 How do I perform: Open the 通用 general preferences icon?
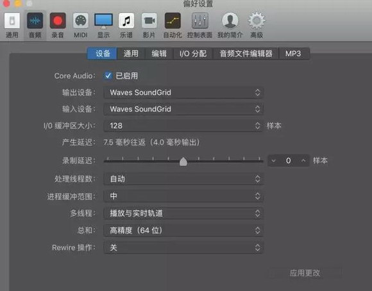click(x=12, y=21)
